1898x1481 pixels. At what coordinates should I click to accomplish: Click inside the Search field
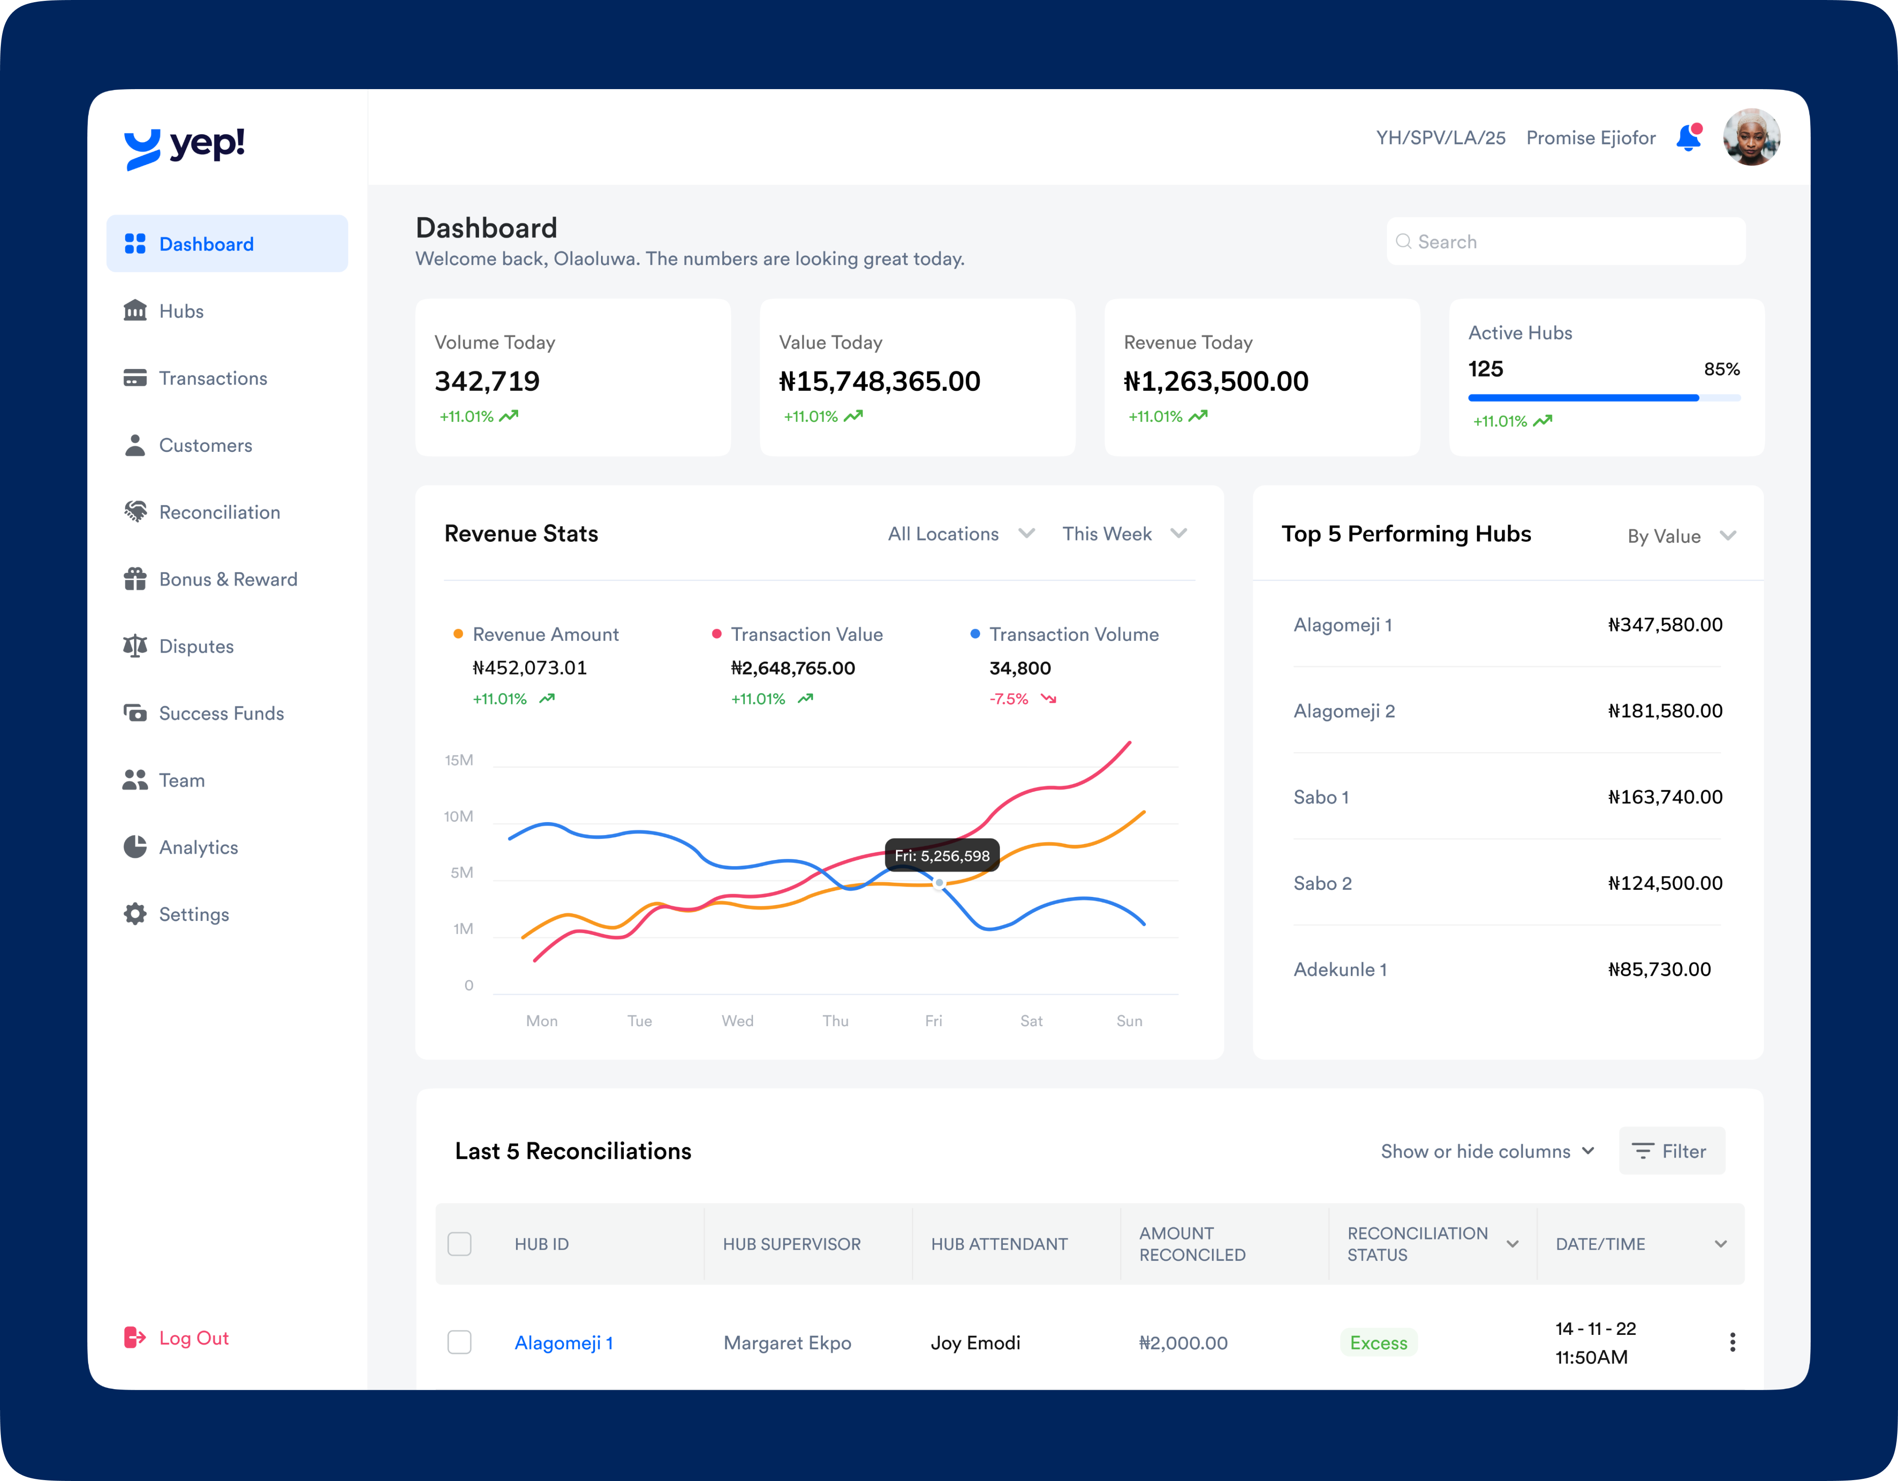coord(1564,241)
